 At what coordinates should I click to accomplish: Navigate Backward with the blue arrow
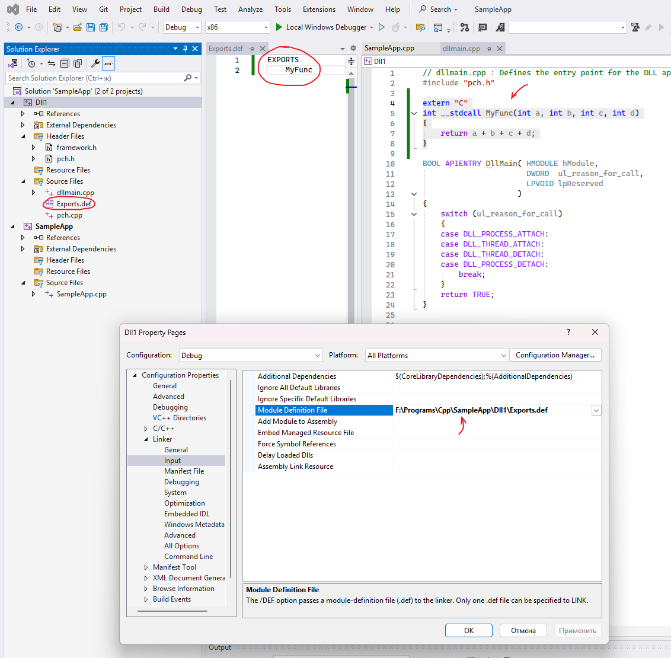tap(18, 27)
